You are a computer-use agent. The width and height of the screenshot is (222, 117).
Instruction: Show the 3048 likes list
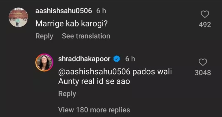pyautogui.click(x=203, y=73)
